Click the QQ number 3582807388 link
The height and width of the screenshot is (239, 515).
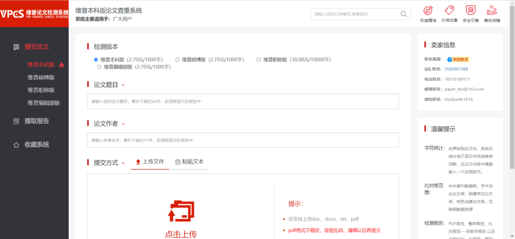[x=456, y=69]
